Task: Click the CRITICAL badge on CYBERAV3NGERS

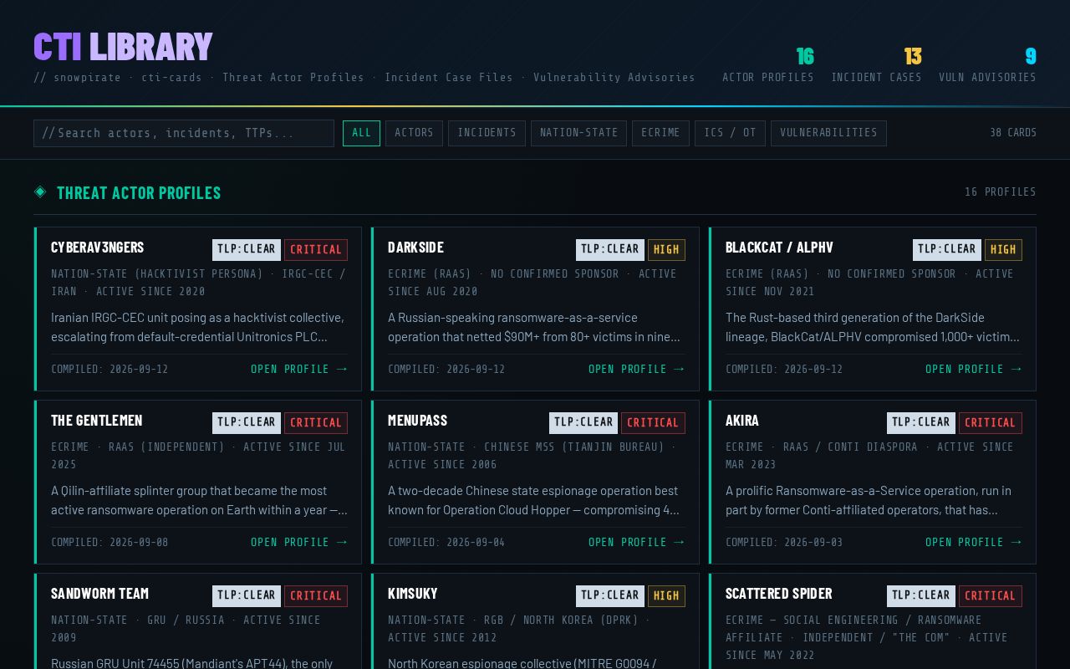Action: (316, 249)
